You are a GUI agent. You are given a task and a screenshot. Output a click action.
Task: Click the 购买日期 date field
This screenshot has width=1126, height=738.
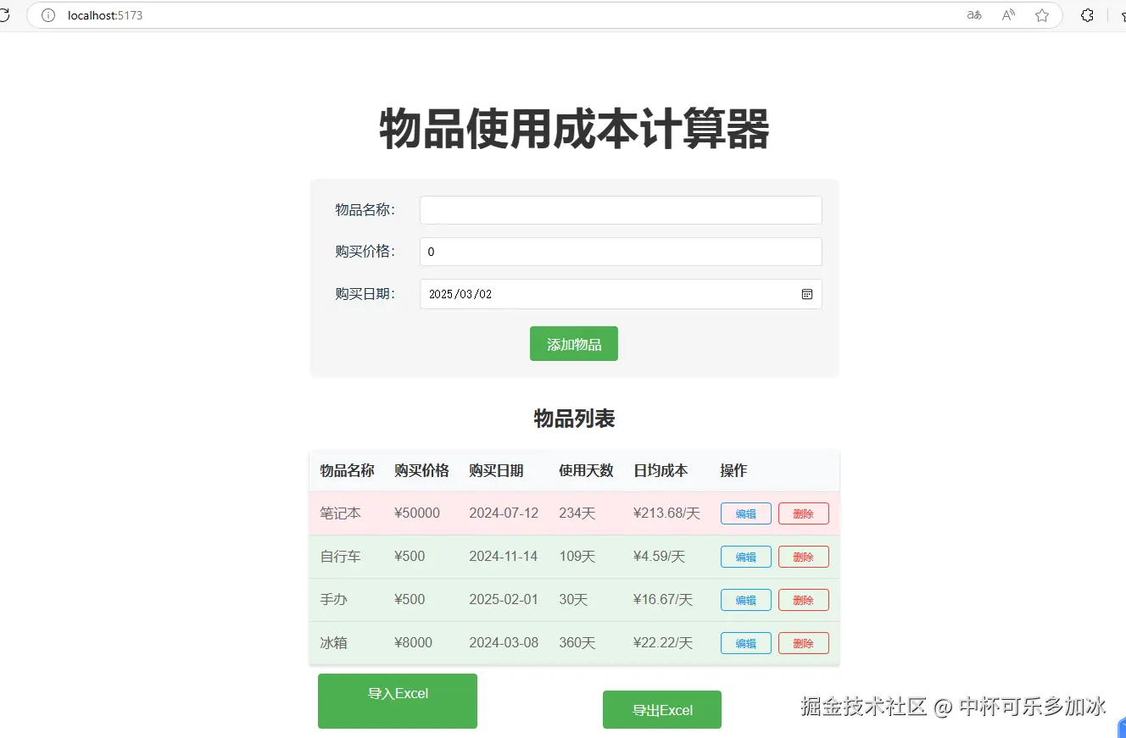[x=621, y=294]
